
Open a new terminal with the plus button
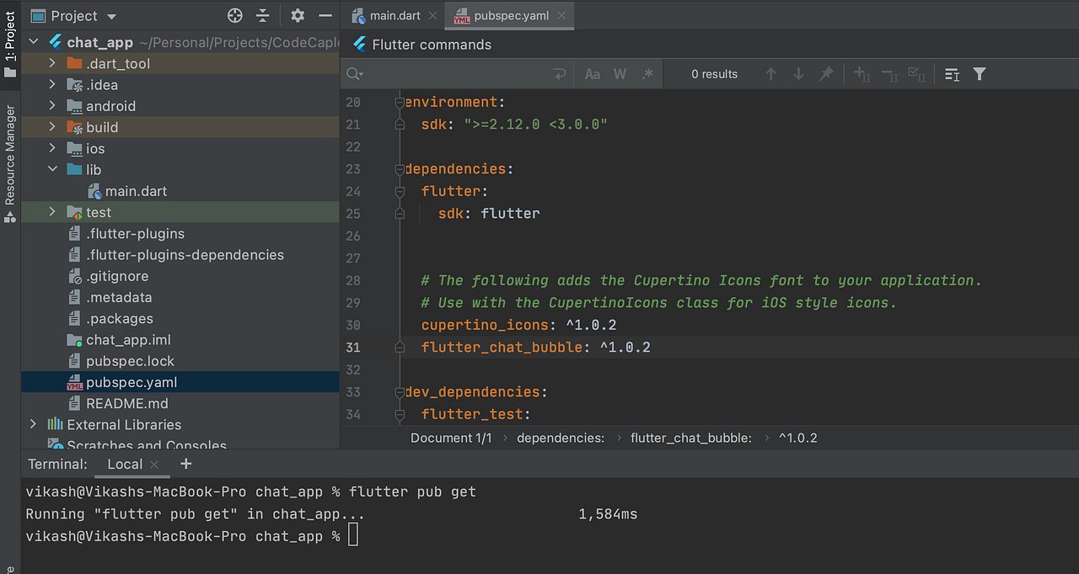point(185,464)
